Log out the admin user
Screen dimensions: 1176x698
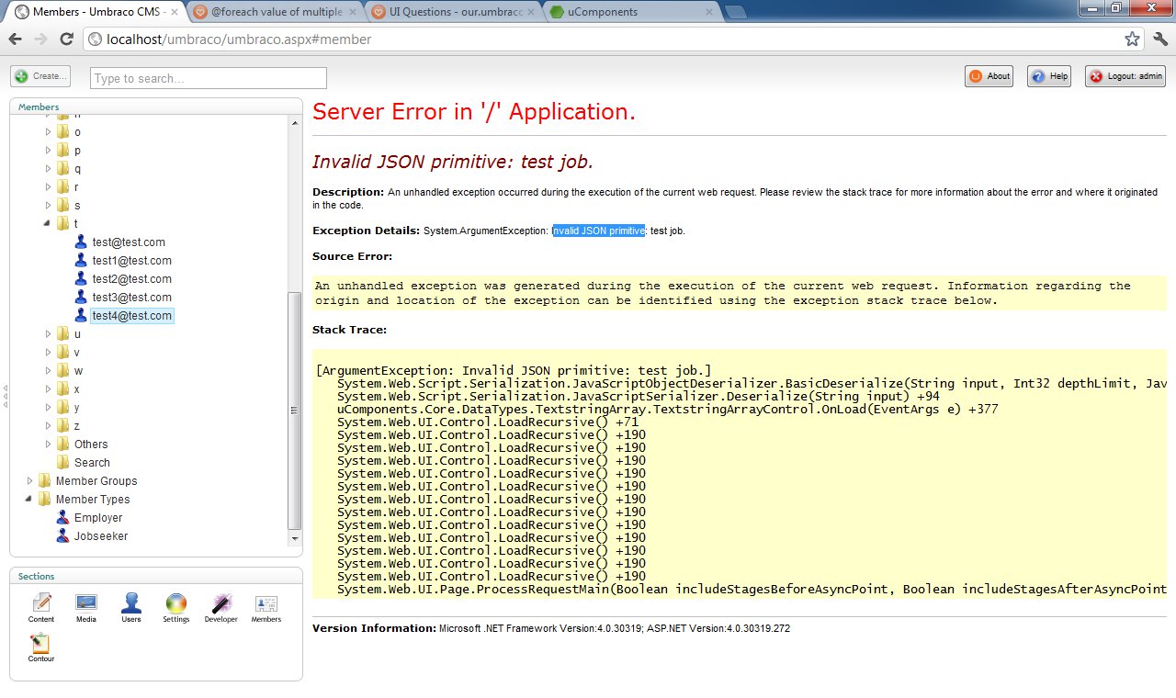tap(1125, 76)
